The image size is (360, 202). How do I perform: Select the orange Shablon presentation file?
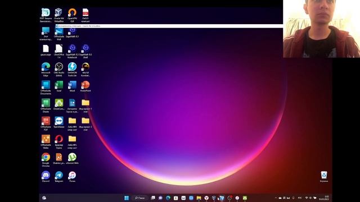point(58,158)
